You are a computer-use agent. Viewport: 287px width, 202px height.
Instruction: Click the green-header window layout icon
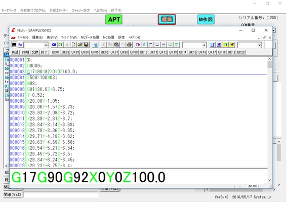tap(177, 45)
